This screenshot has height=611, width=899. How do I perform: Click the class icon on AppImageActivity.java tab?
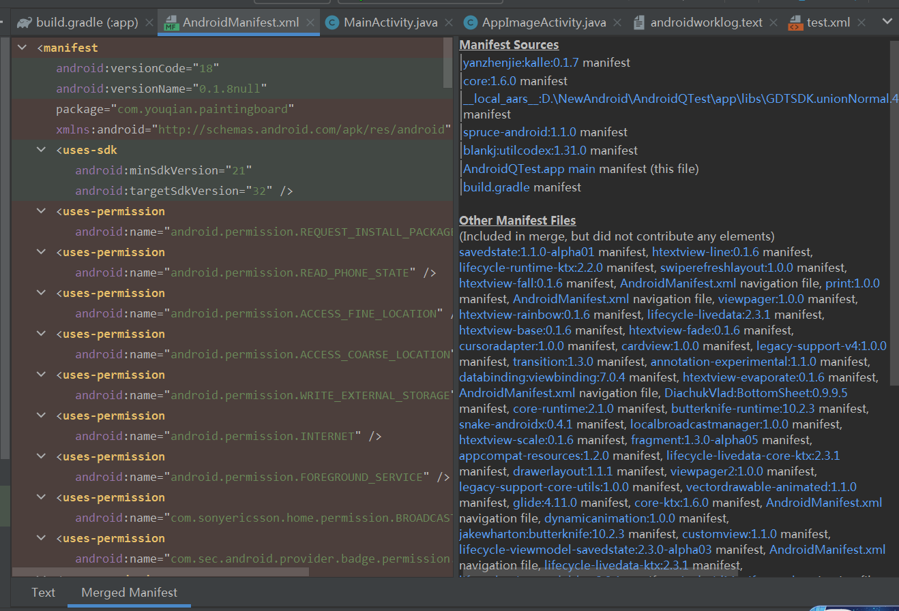470,21
